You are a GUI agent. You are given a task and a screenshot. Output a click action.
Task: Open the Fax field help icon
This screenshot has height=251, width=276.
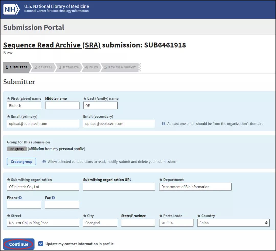point(53,198)
